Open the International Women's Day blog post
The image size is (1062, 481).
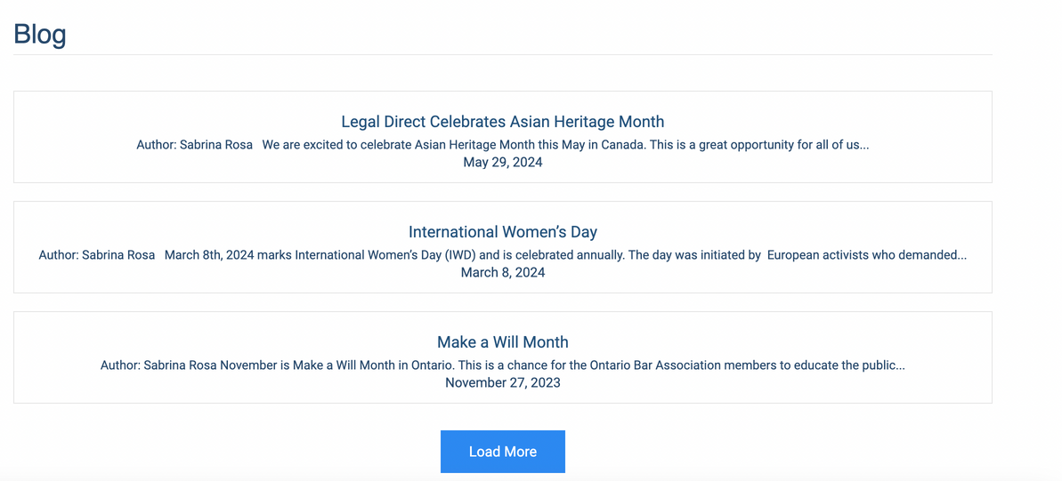point(502,232)
